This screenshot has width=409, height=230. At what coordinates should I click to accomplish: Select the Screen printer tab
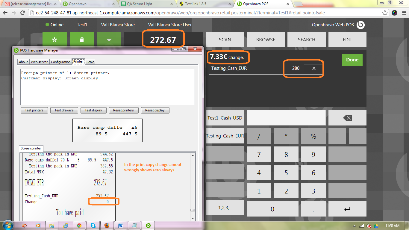(x=31, y=148)
